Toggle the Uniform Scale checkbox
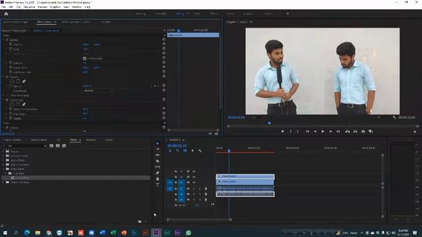 84,59
